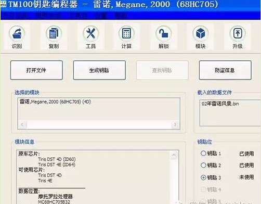The height and width of the screenshot is (204, 261).
Task: Click the Tiris DST 4D (ID60) line
Action: [57, 159]
